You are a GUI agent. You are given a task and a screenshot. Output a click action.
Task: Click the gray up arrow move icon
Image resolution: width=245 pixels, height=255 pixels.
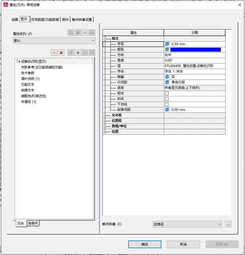71,53
